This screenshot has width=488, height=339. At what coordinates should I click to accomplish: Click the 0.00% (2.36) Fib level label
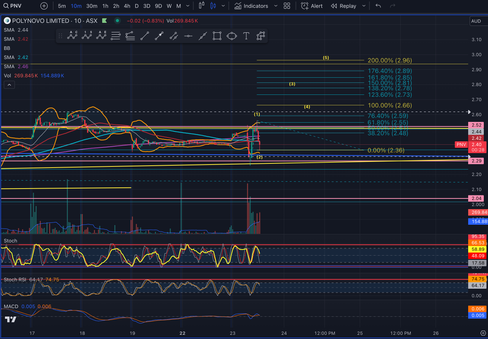386,150
